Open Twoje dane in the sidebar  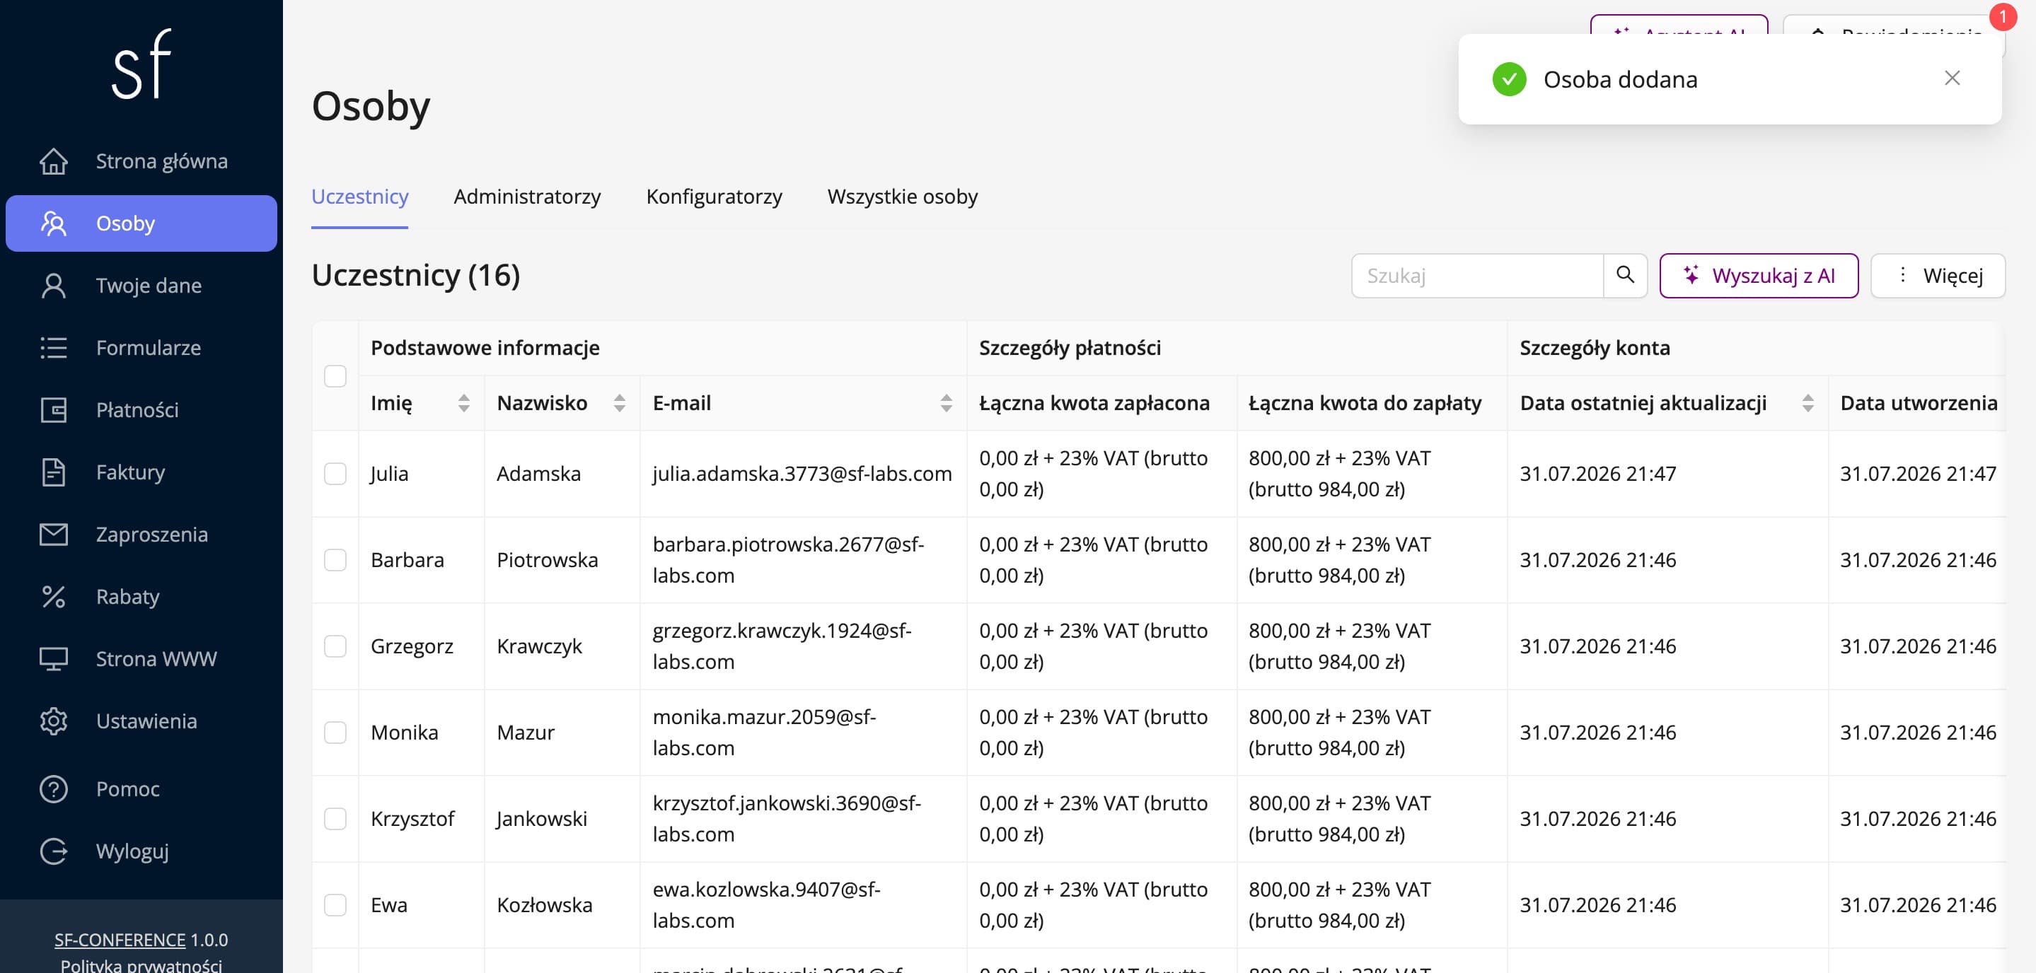141,286
